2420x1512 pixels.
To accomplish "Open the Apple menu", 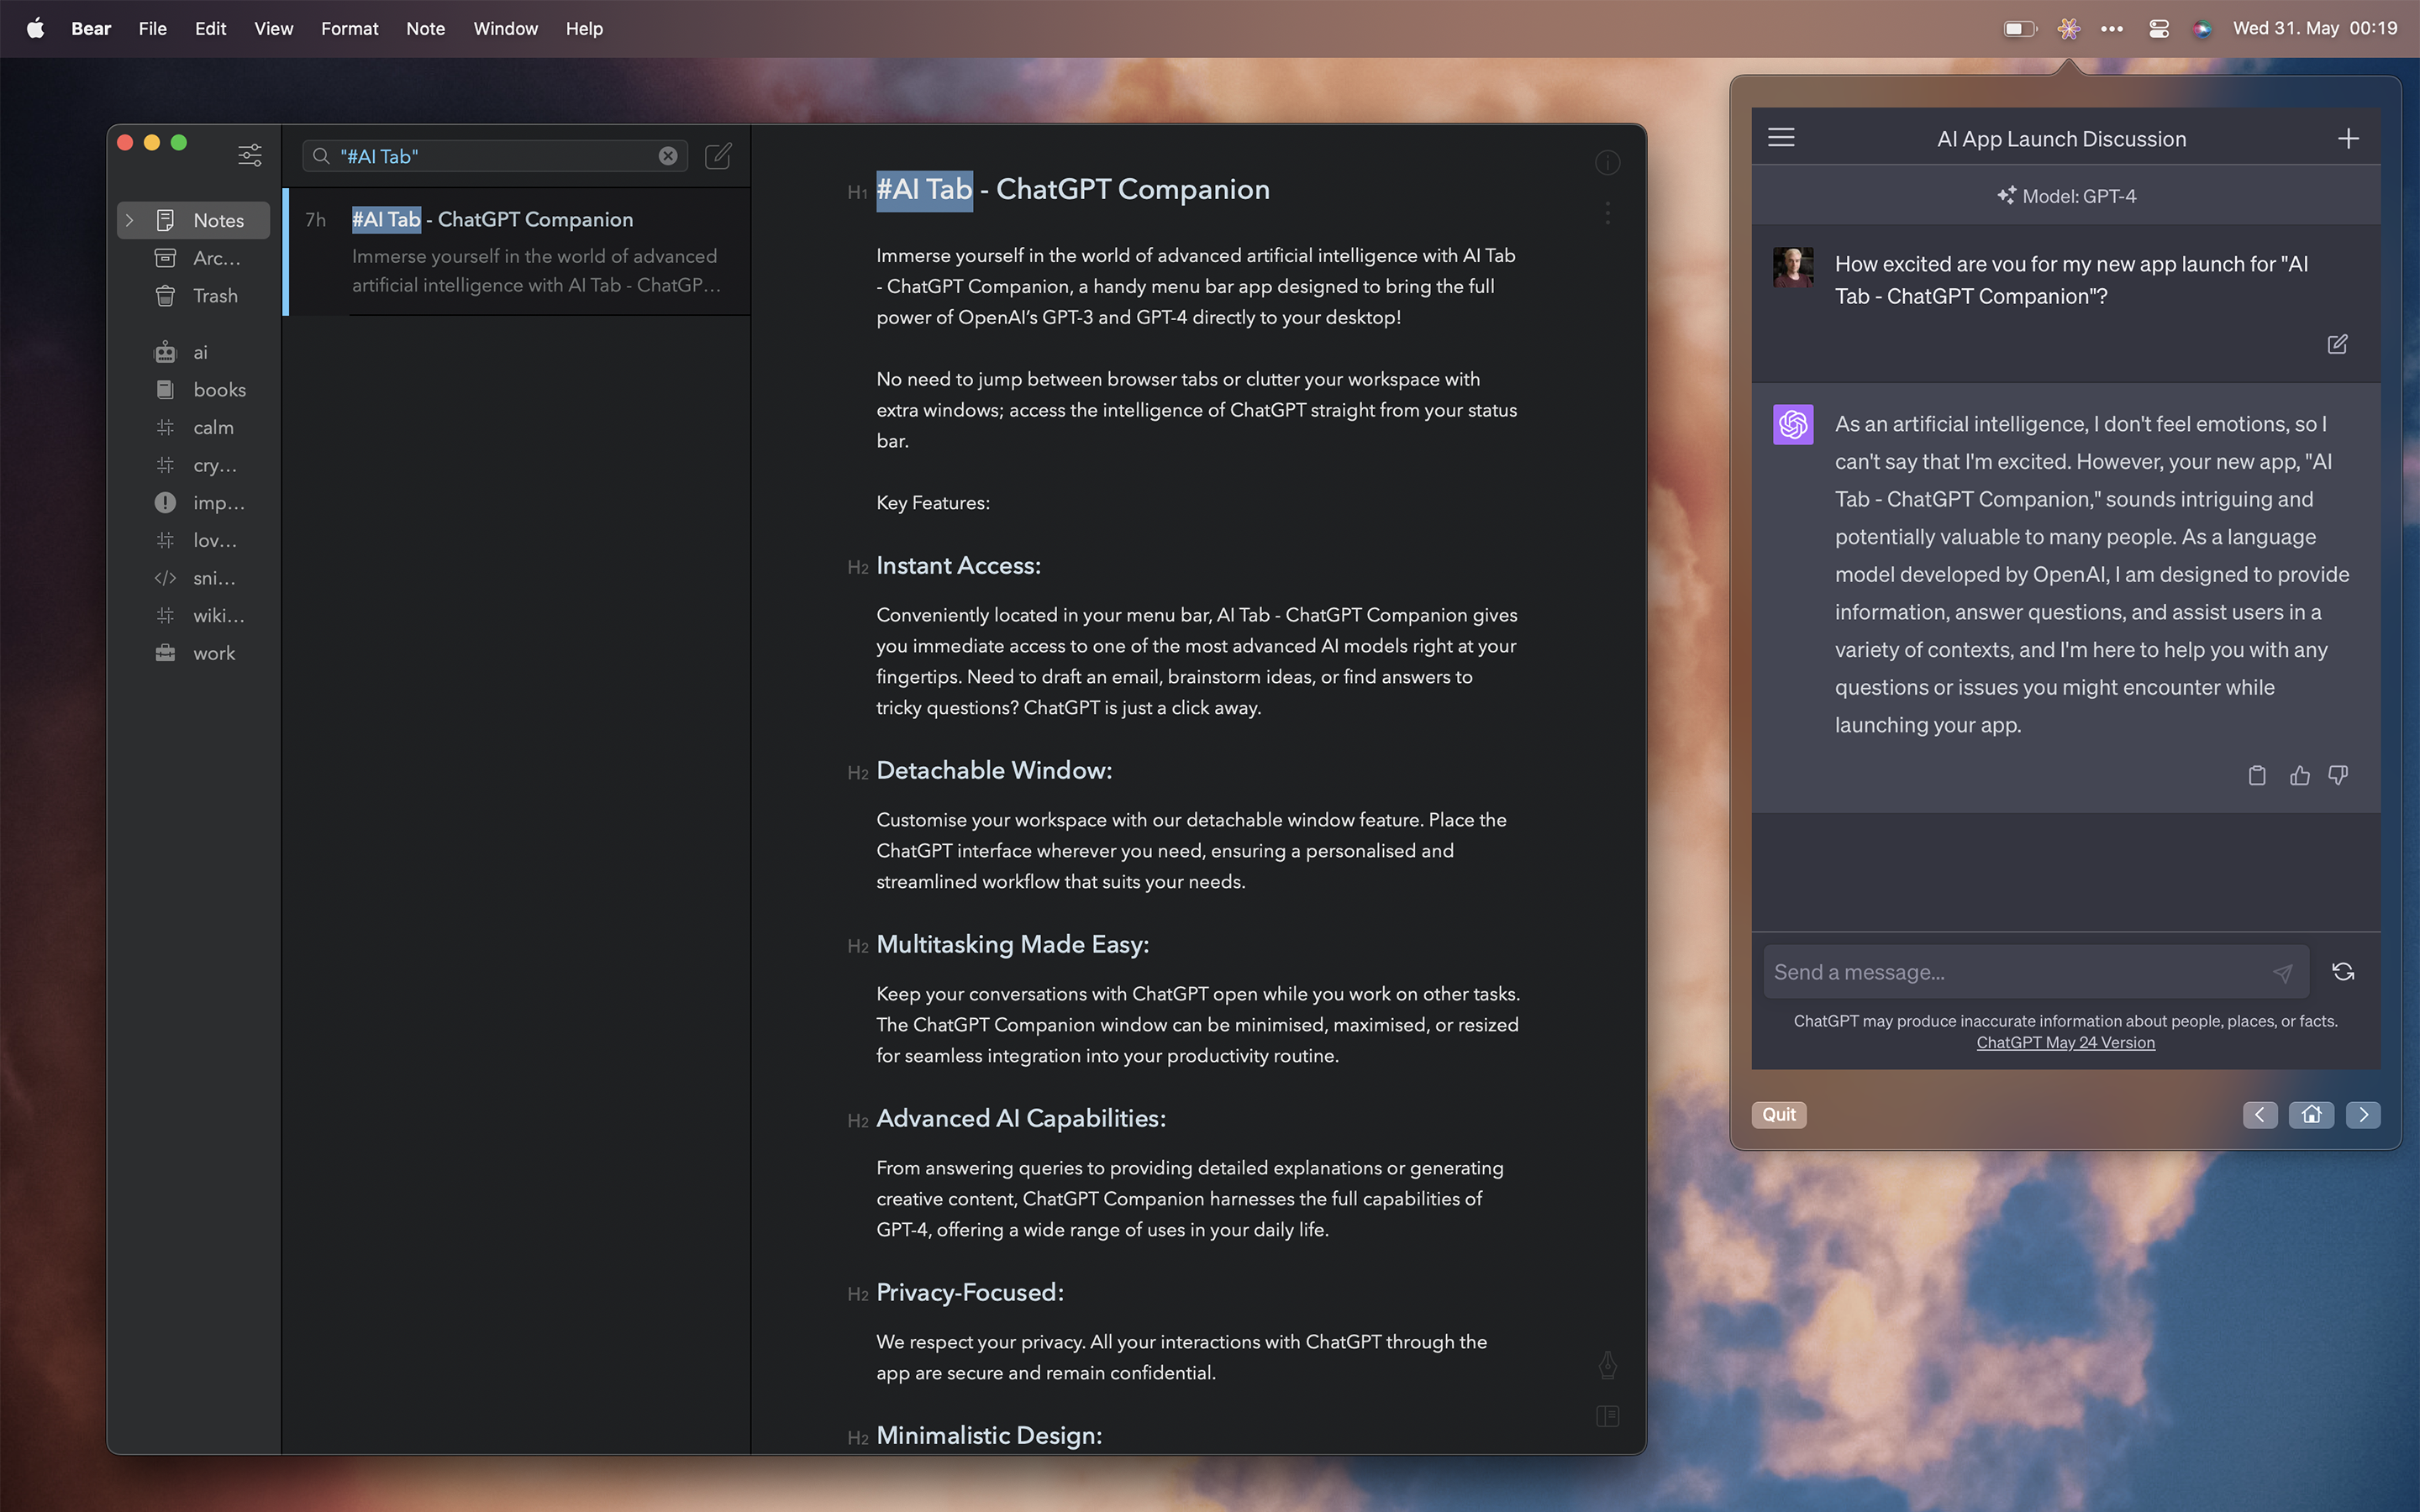I will [x=35, y=28].
